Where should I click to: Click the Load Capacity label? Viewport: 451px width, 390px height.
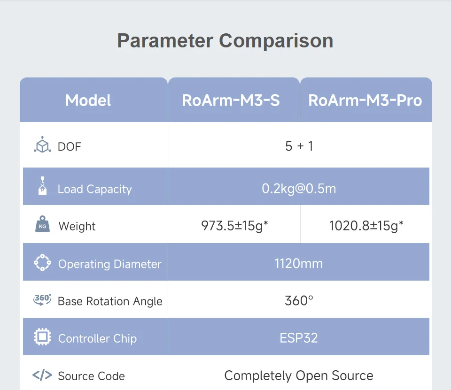pyautogui.click(x=94, y=189)
